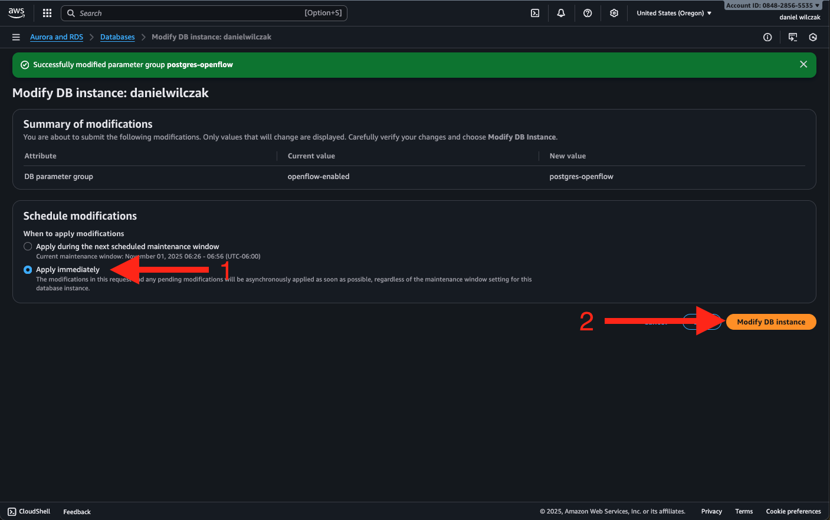Open the Feedback link in footer
The height and width of the screenshot is (520, 830).
[x=77, y=512]
